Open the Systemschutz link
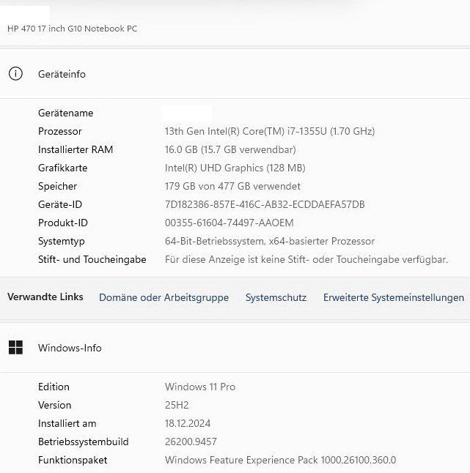This screenshot has width=470, height=473. [276, 297]
